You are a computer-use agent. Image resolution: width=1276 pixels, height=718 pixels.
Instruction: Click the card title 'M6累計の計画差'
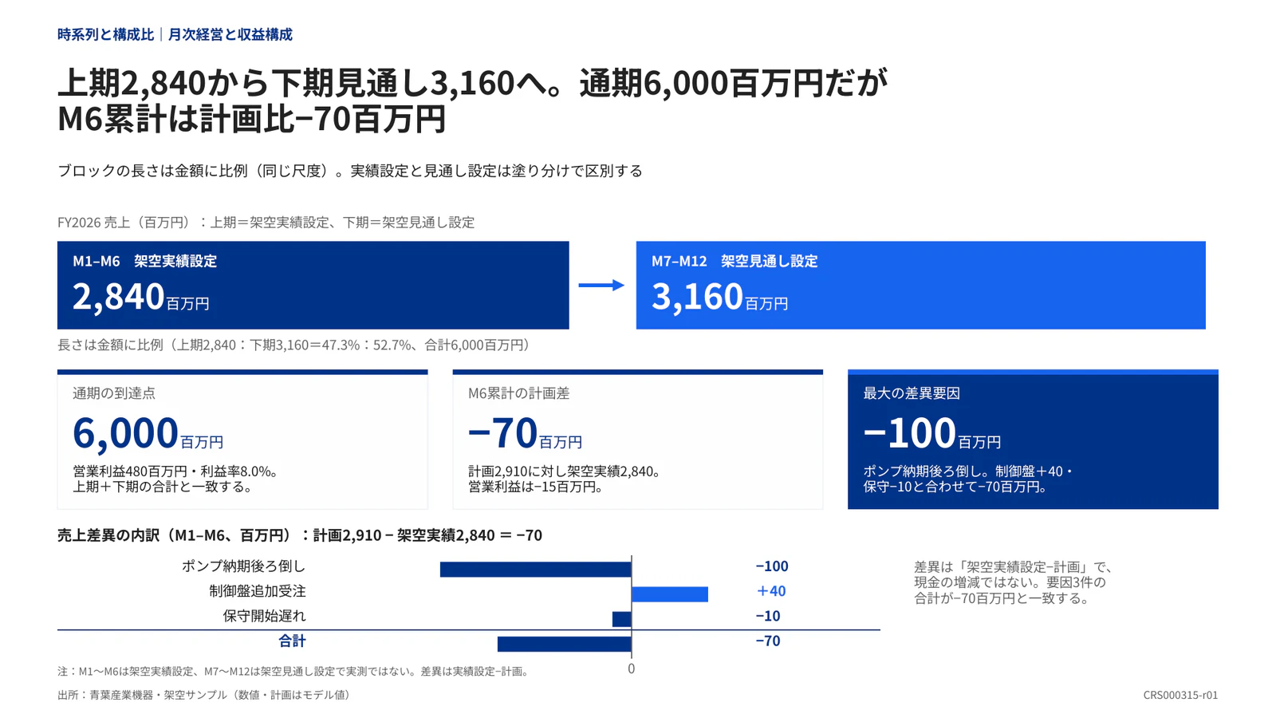coord(519,393)
